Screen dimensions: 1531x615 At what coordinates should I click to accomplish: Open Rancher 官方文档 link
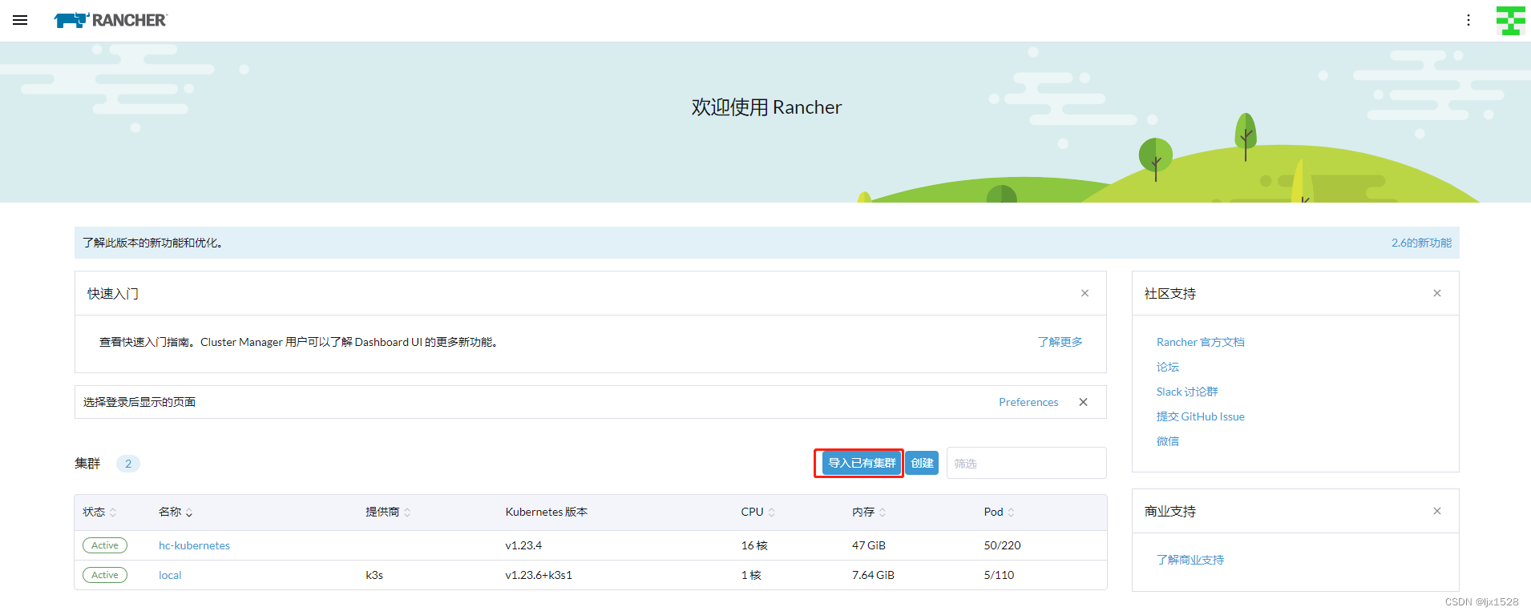tap(1200, 342)
